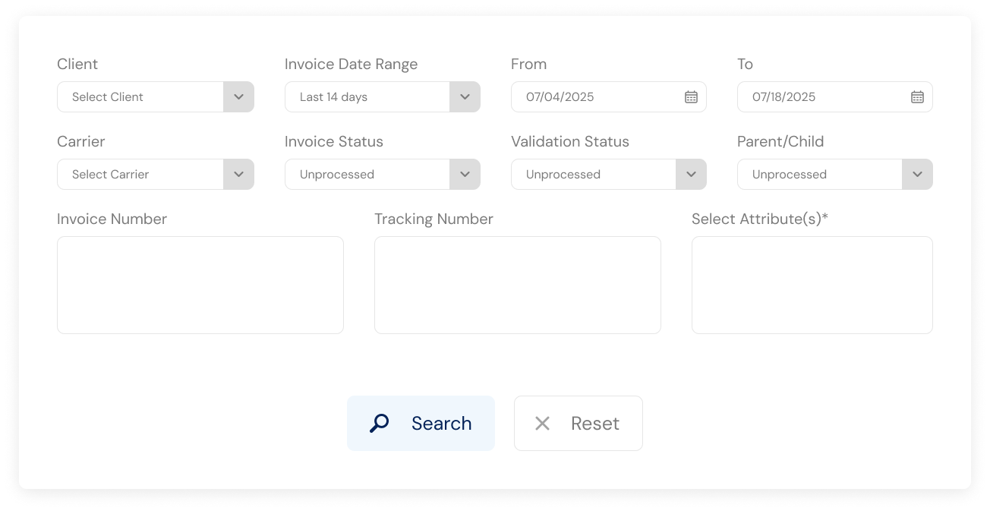This screenshot has height=511, width=990.
Task: Expand the Client dropdown arrow
Action: [x=238, y=97]
